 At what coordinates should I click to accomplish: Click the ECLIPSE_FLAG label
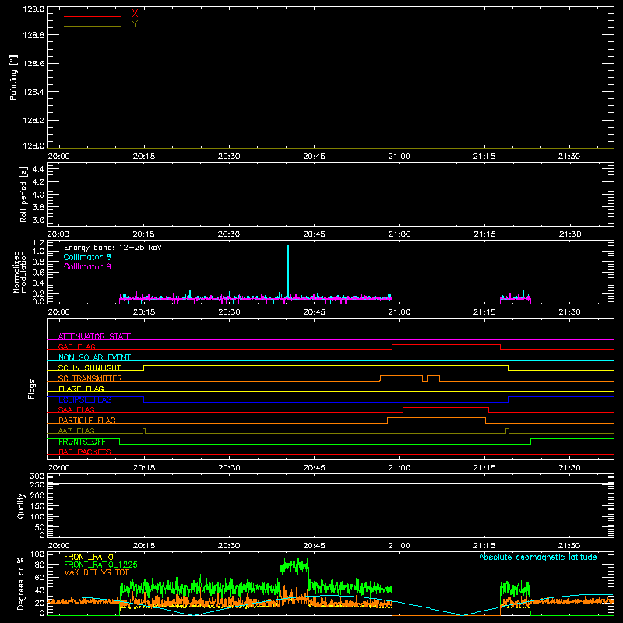85,399
